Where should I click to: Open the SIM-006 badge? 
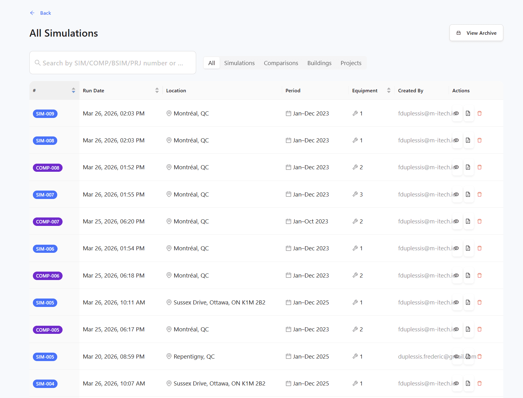(x=45, y=249)
